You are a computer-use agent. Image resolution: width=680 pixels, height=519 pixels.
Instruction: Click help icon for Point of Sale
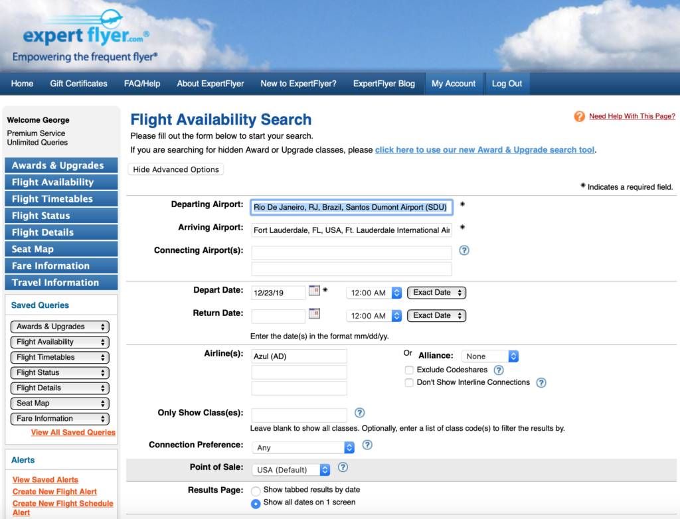coord(343,467)
